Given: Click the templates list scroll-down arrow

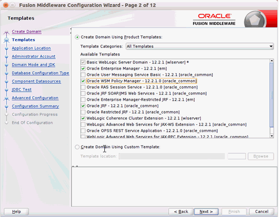Looking at the screenshot, I should point(272,136).
